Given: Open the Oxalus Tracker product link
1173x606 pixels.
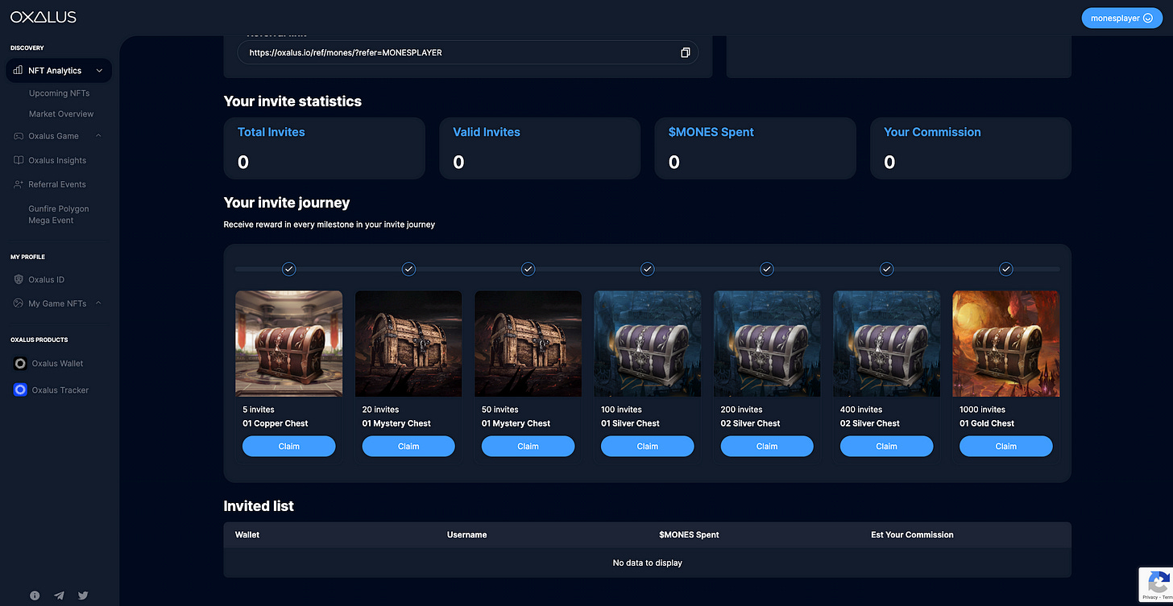Looking at the screenshot, I should click(60, 390).
